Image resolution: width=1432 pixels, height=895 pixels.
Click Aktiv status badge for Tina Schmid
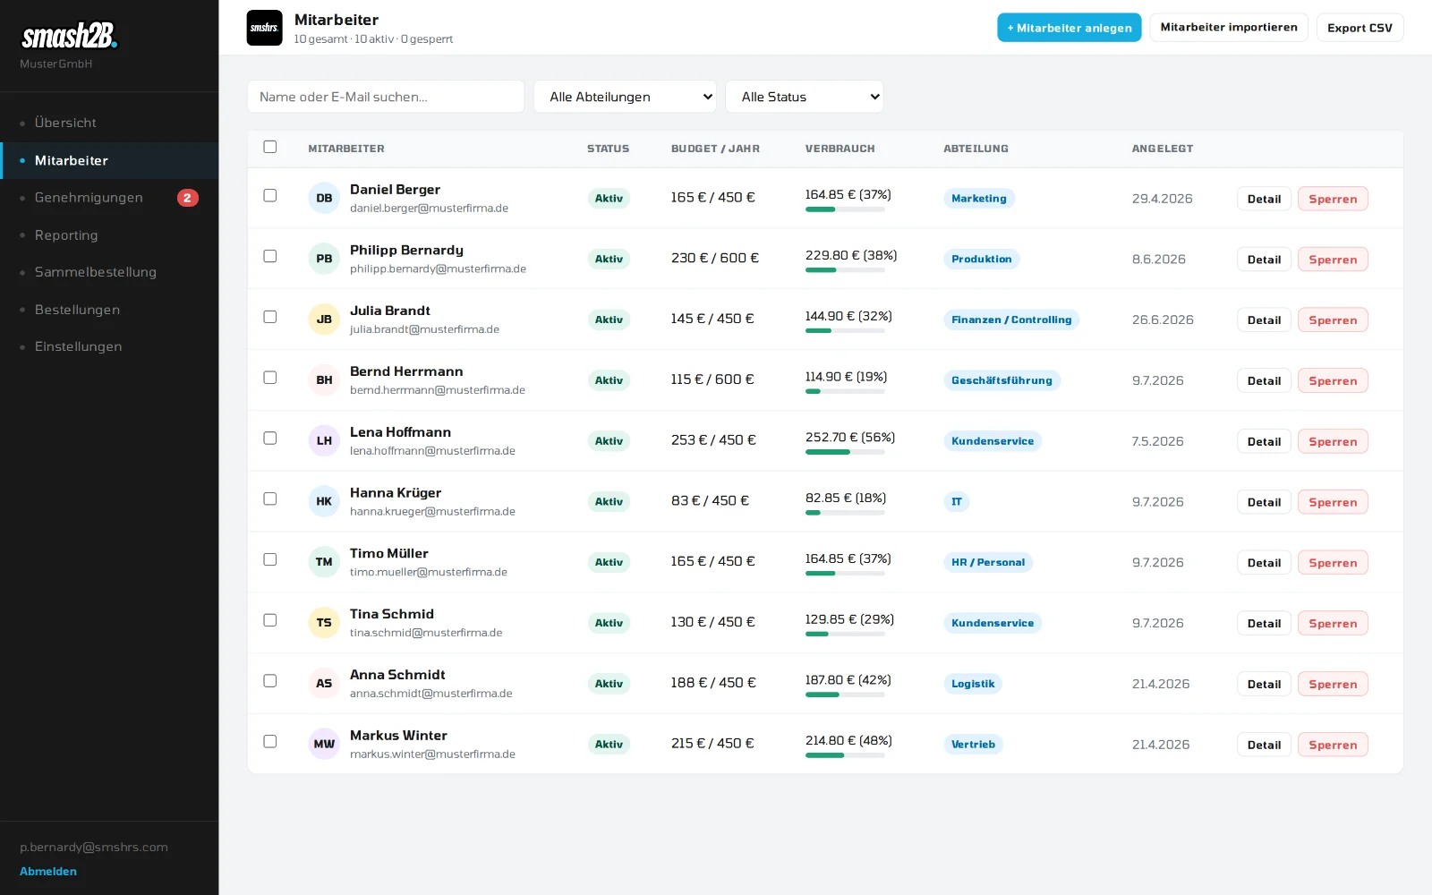[x=609, y=623]
